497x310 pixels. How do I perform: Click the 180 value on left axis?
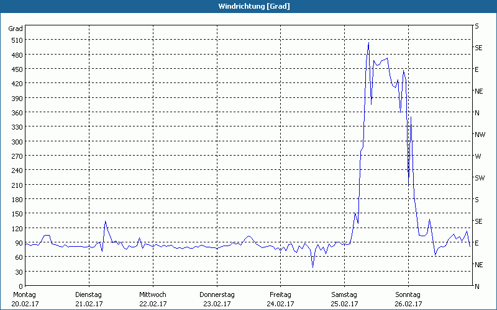click(17, 200)
